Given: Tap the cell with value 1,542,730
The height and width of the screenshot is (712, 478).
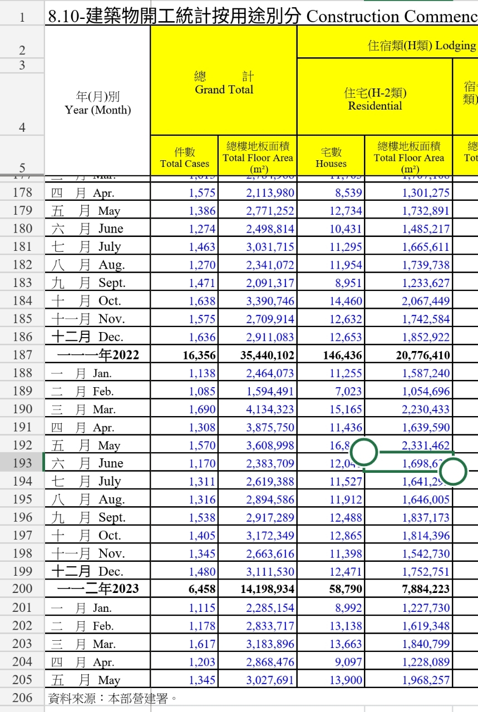Looking at the screenshot, I should click(x=409, y=553).
